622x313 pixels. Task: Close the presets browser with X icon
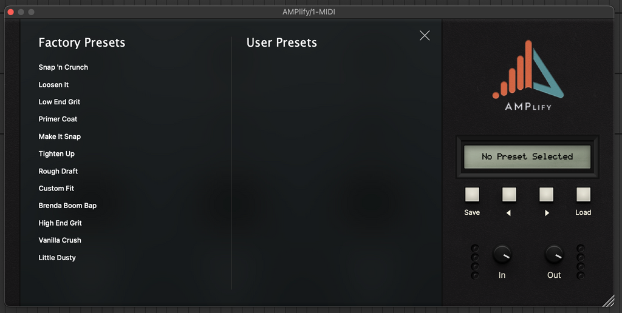click(x=425, y=36)
